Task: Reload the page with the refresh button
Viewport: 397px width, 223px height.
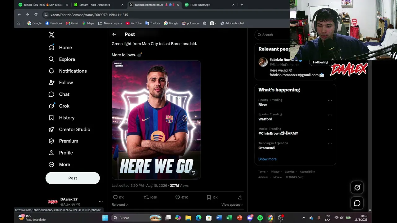Action: coord(36,15)
